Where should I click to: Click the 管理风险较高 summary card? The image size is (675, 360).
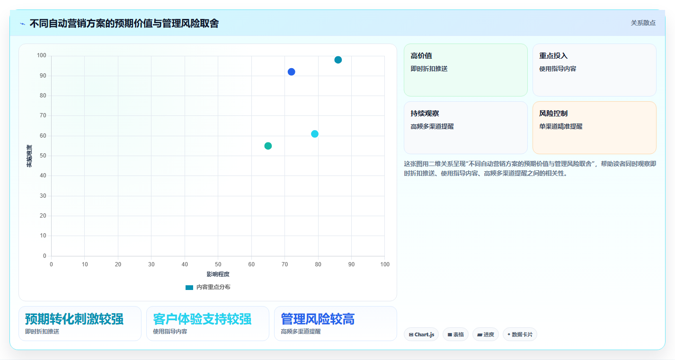pos(336,324)
